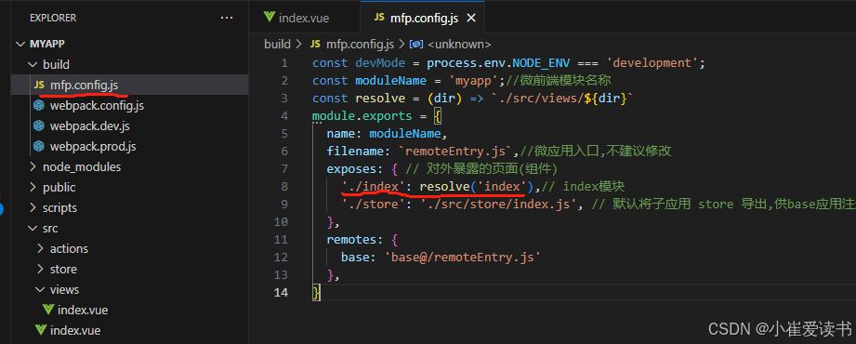
Task: Click module.exports on line 4
Action: (362, 116)
